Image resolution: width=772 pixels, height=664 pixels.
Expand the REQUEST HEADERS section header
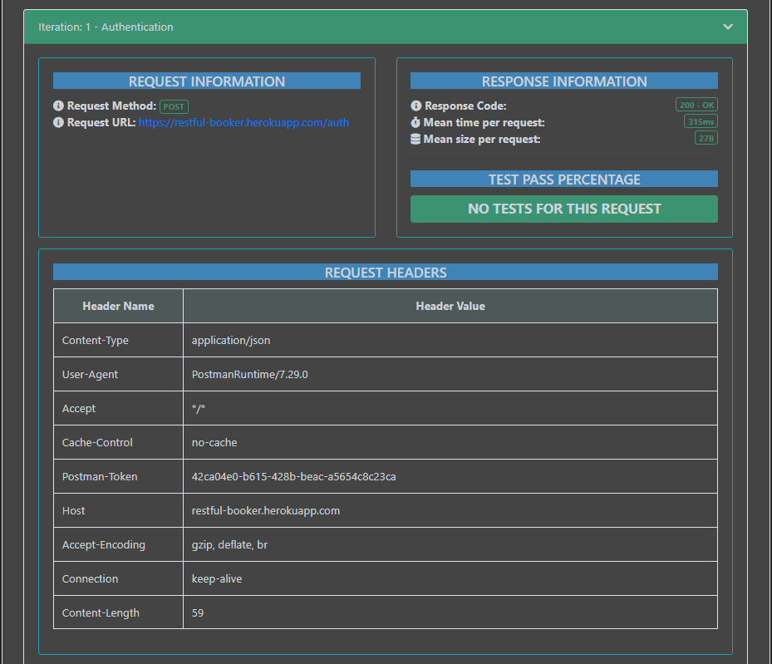tap(386, 272)
